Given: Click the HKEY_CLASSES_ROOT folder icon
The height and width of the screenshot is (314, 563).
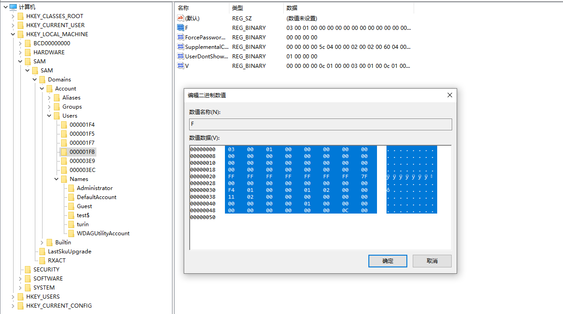Looking at the screenshot, I should click(x=20, y=16).
